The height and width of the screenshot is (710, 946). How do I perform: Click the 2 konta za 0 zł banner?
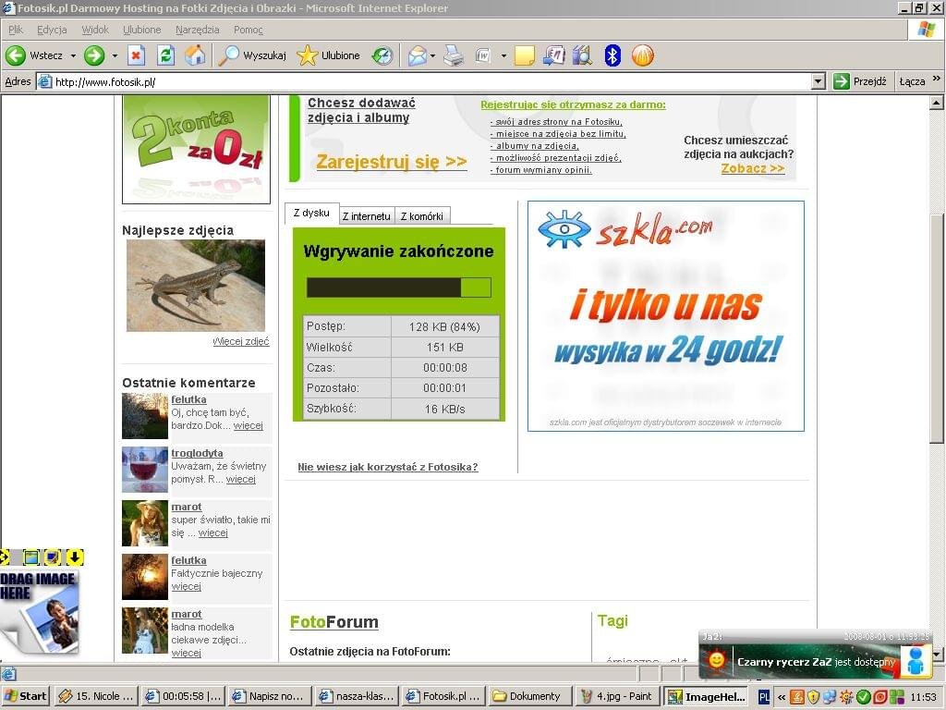pyautogui.click(x=196, y=149)
